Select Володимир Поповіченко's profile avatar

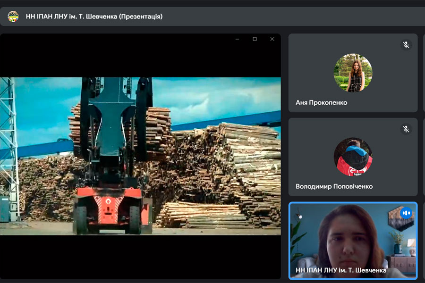click(x=353, y=157)
